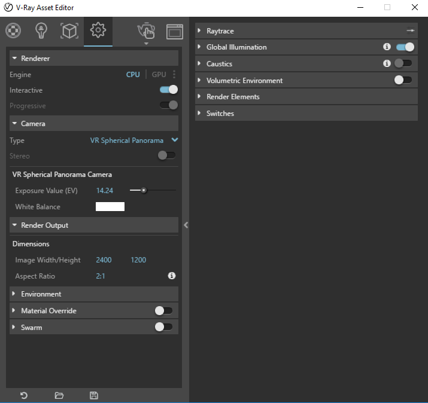428x403 pixels.
Task: Adjust the Exposure Value slider
Action: pos(153,190)
